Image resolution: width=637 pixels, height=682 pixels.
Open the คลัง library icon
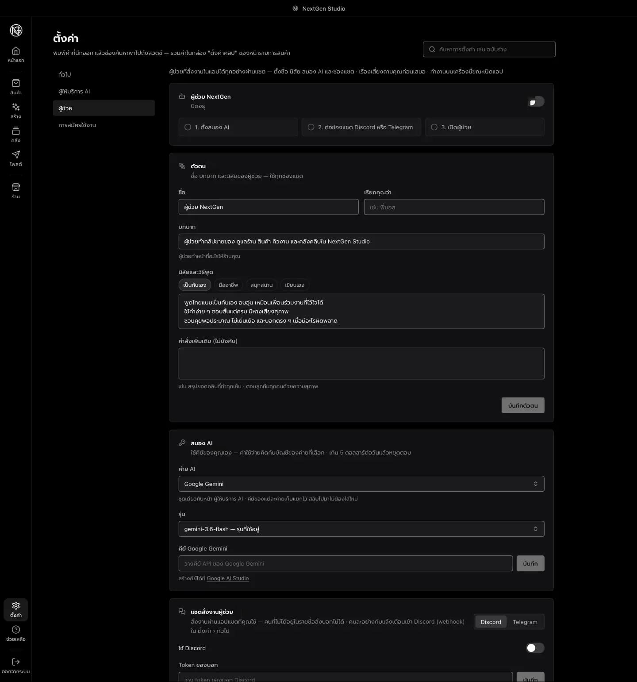(x=16, y=131)
